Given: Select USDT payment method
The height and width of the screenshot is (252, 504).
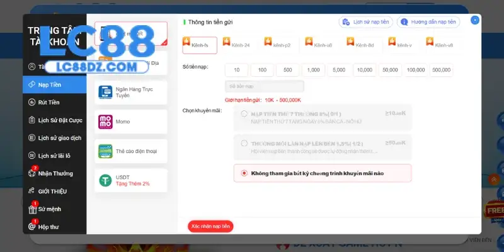Looking at the screenshot, I should click(x=131, y=181).
